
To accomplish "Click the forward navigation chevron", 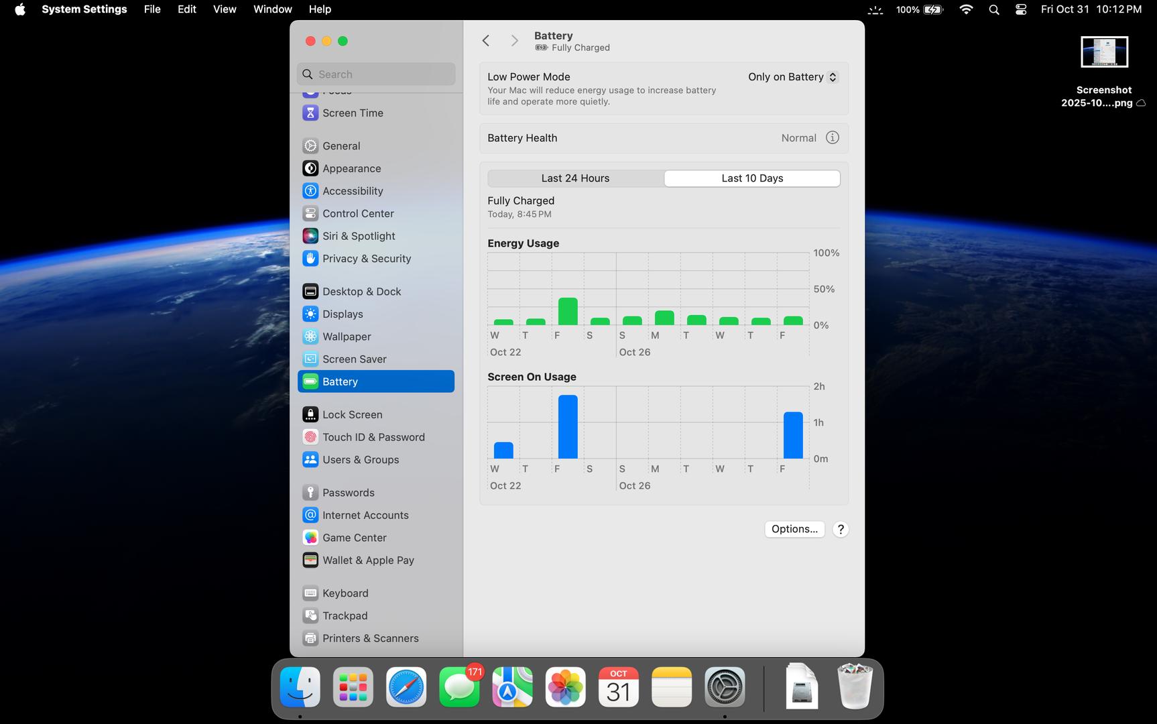I will [x=514, y=41].
